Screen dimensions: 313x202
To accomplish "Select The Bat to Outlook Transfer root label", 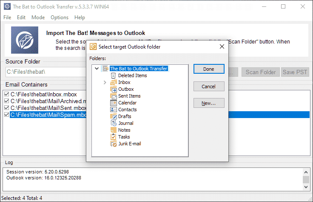I will [139, 69].
